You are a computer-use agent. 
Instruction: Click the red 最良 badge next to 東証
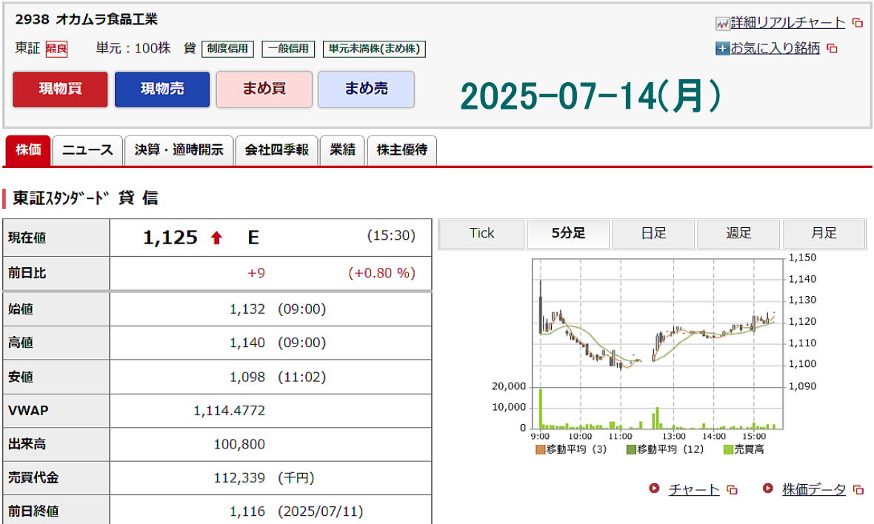[x=56, y=49]
